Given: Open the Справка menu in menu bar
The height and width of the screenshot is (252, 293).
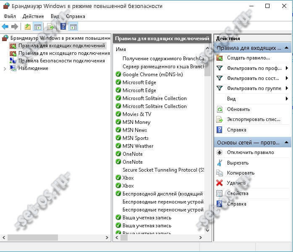Looking at the screenshot, I should point(76,16).
